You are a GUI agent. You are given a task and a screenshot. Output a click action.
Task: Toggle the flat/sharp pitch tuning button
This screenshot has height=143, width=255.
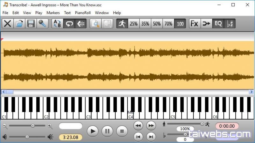pyautogui.click(x=229, y=24)
